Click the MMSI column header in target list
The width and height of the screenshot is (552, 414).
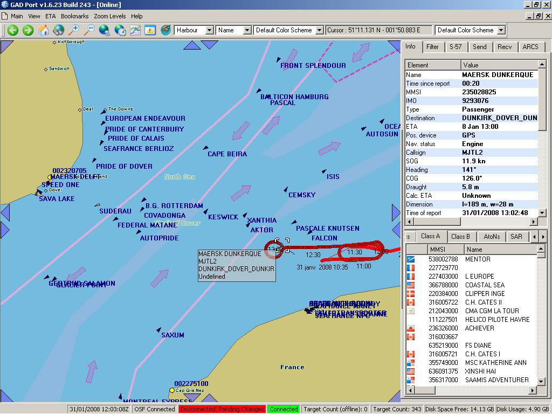[445, 249]
